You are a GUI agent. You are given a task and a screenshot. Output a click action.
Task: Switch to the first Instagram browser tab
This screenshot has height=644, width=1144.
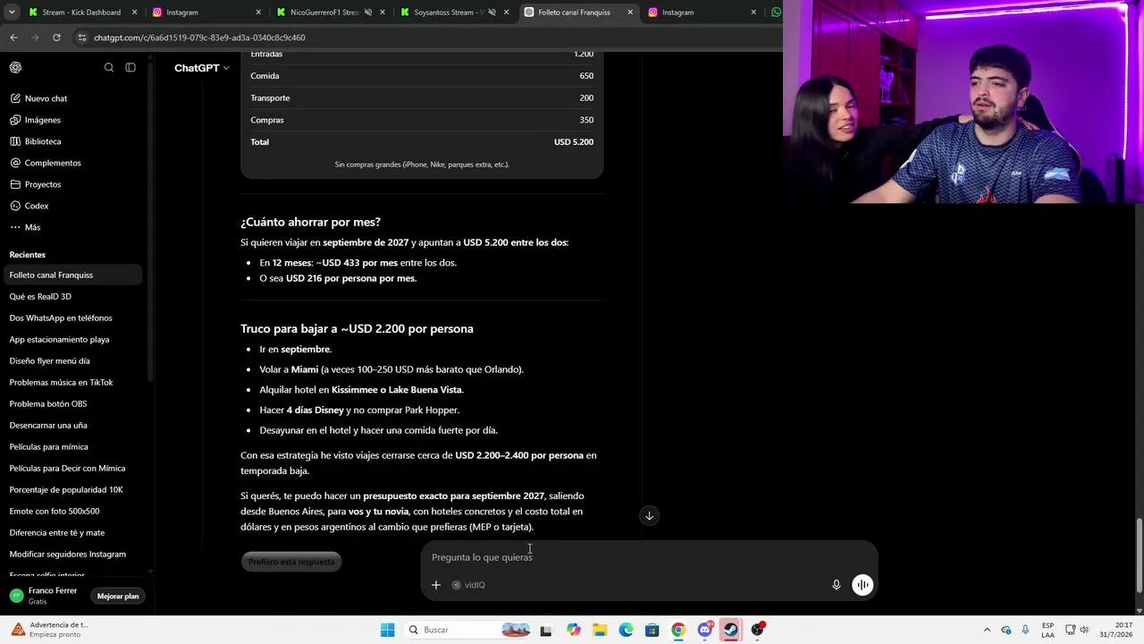click(206, 13)
